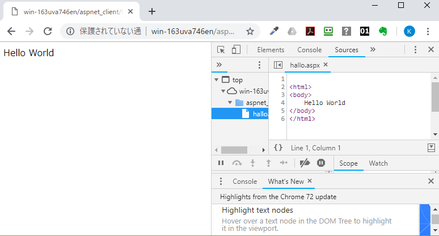Click the pretty print braces icon
This screenshot has width=439, height=236.
click(278, 147)
